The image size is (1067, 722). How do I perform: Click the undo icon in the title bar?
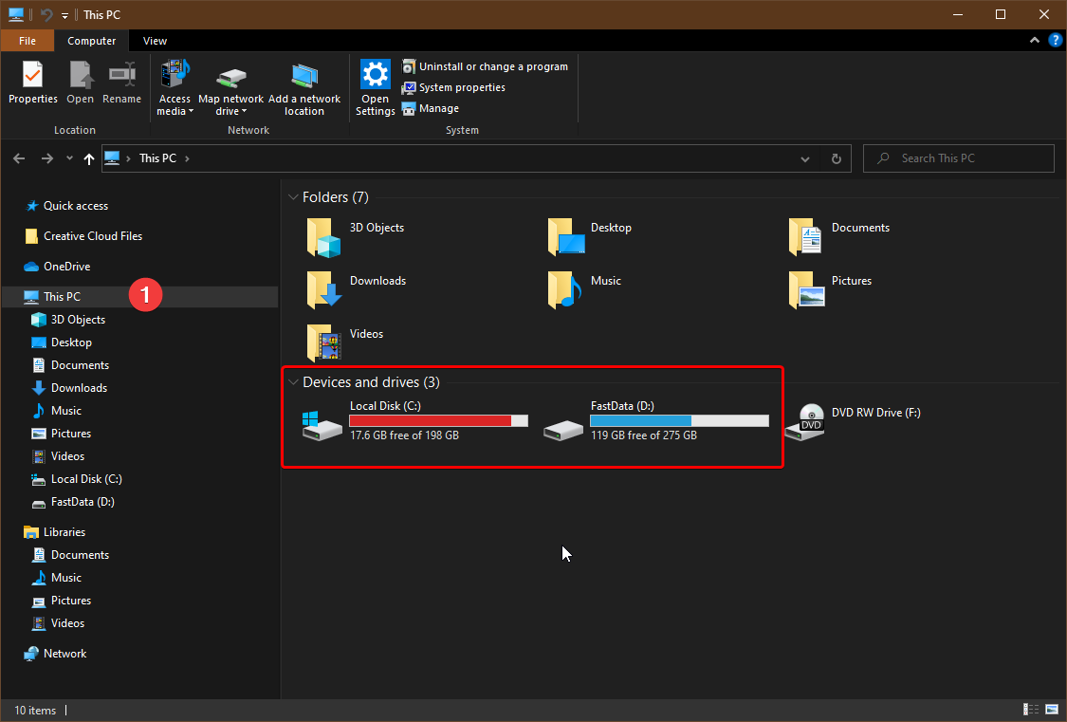click(x=46, y=14)
